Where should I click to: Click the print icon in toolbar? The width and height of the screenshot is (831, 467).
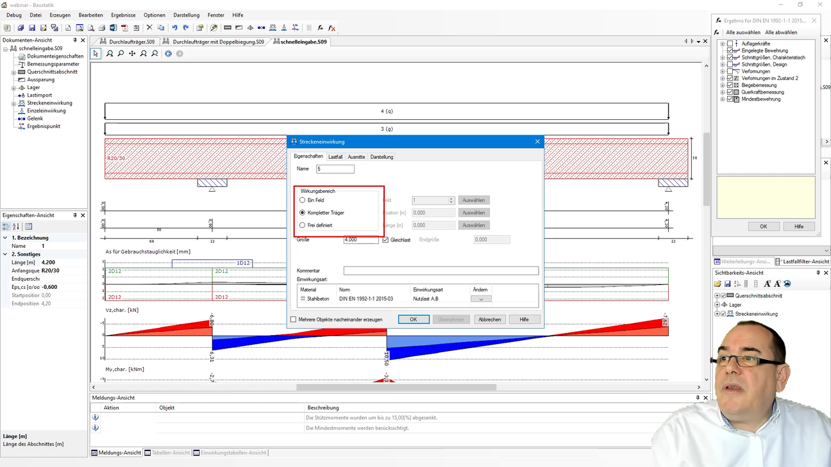(102, 28)
